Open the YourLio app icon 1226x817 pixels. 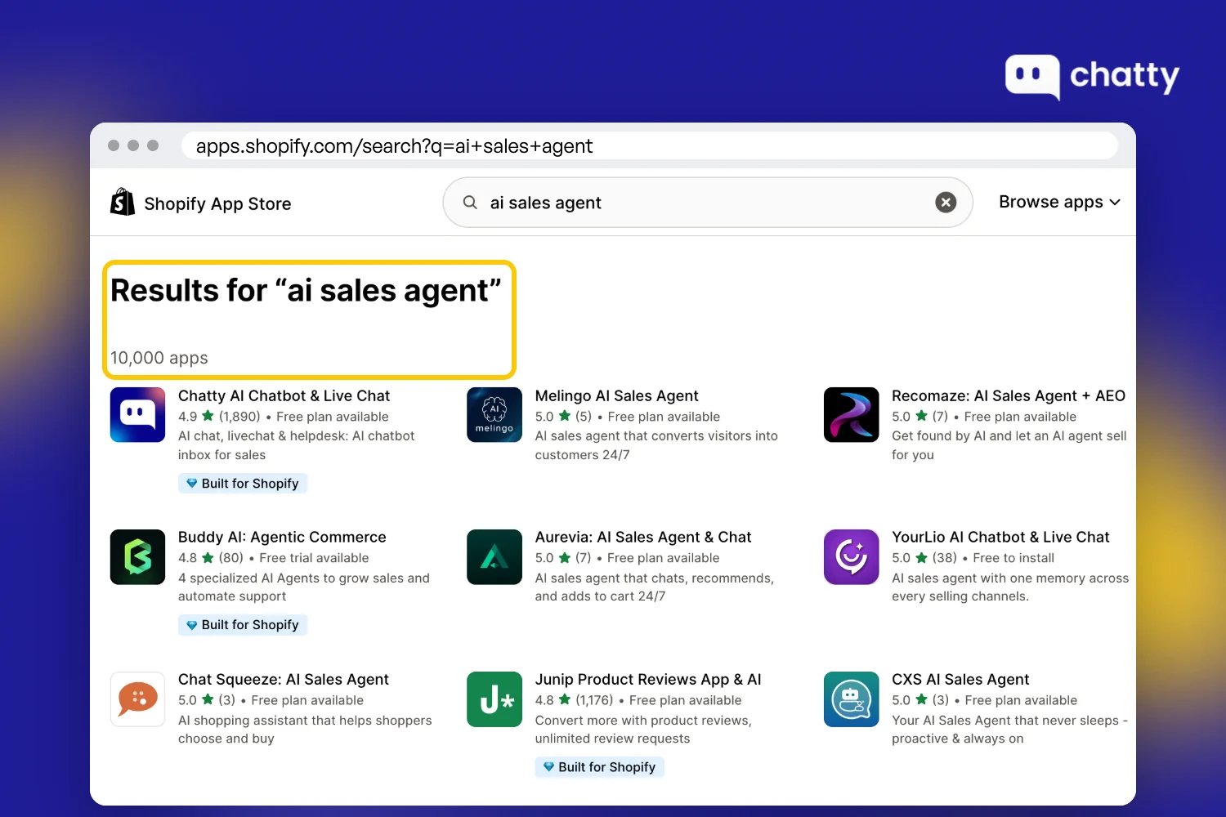[852, 557]
